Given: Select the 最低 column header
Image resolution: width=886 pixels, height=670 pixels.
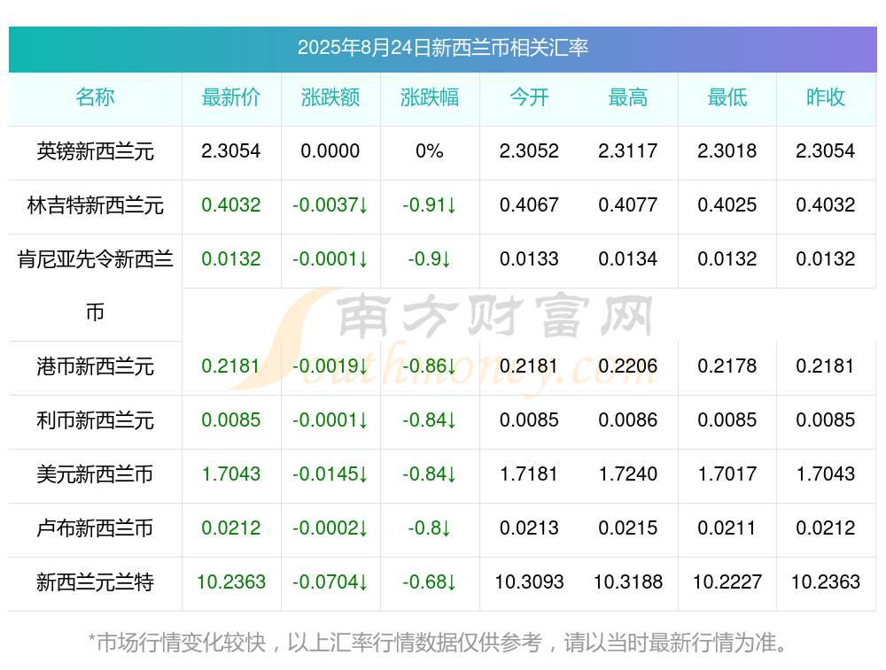Looking at the screenshot, I should tap(727, 97).
